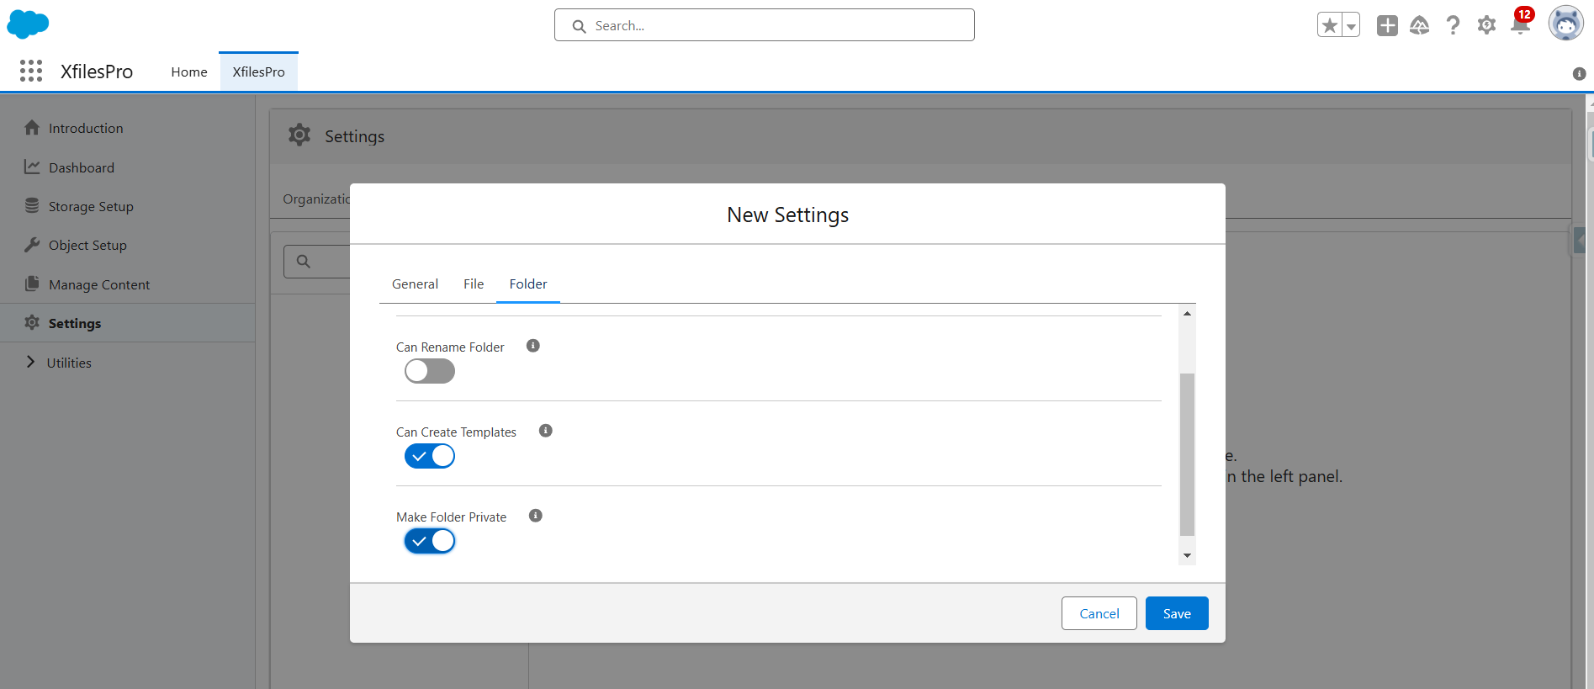The height and width of the screenshot is (689, 1594).
Task: Select Settings in the sidebar
Action: pos(127,323)
